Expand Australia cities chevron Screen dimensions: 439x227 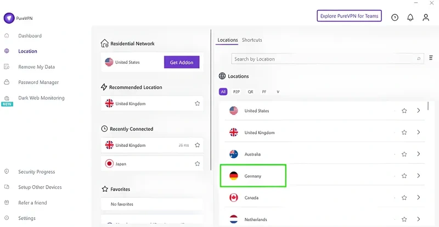tap(419, 154)
